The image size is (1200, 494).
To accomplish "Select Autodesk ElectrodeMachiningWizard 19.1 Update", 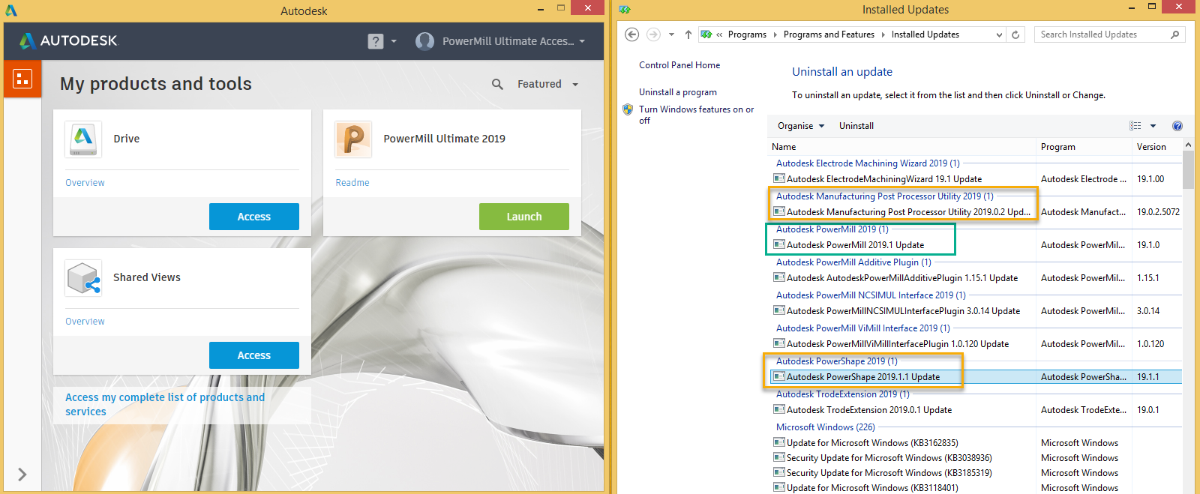I will tap(884, 179).
